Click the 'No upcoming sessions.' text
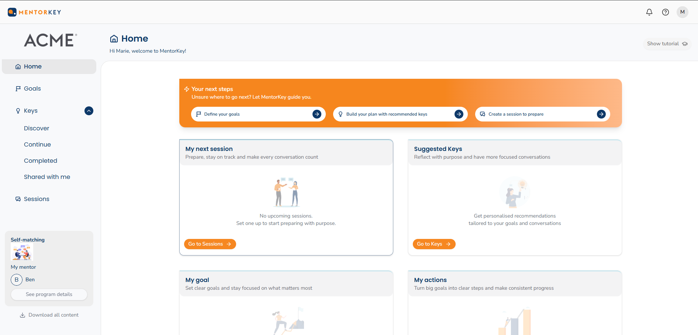 pos(286,216)
